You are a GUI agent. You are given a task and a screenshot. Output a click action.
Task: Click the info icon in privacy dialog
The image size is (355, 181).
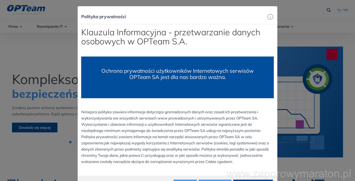pos(270,17)
